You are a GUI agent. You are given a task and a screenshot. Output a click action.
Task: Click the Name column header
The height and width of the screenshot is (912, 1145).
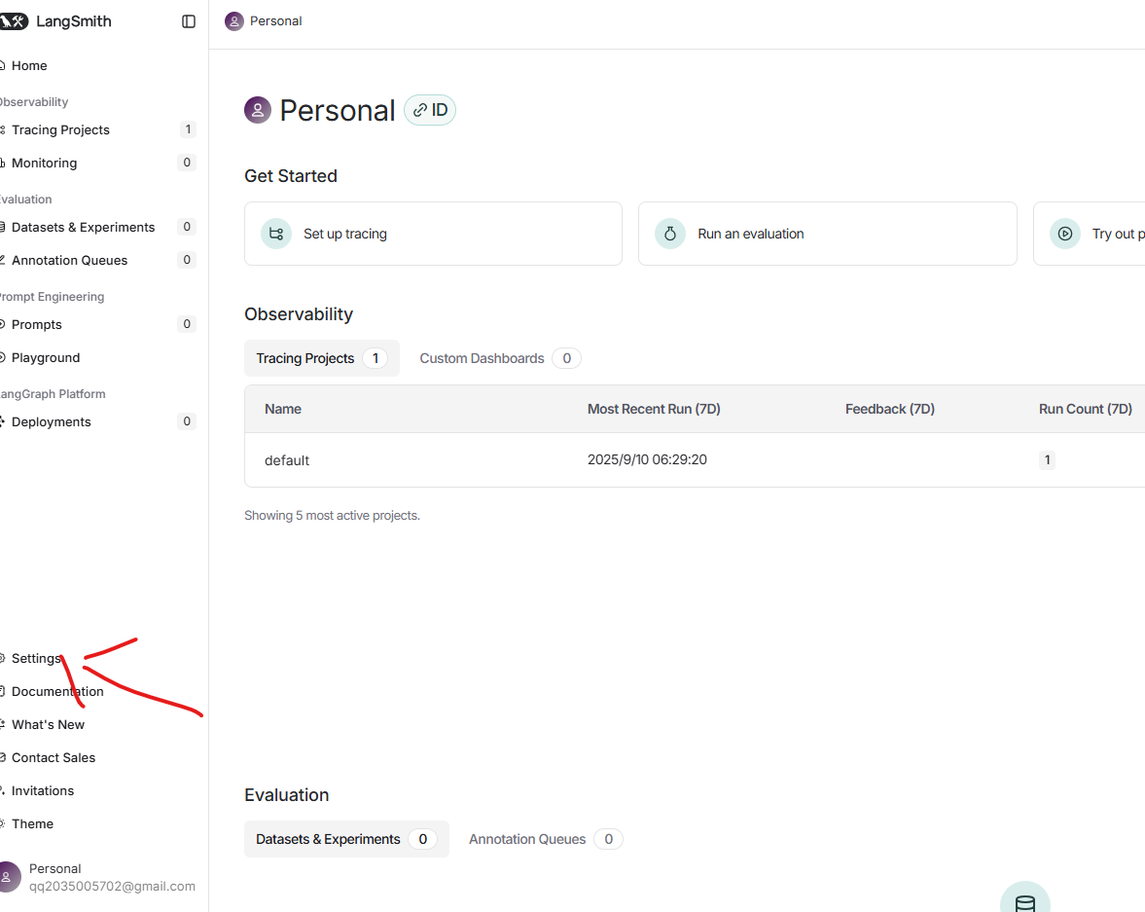click(x=282, y=409)
